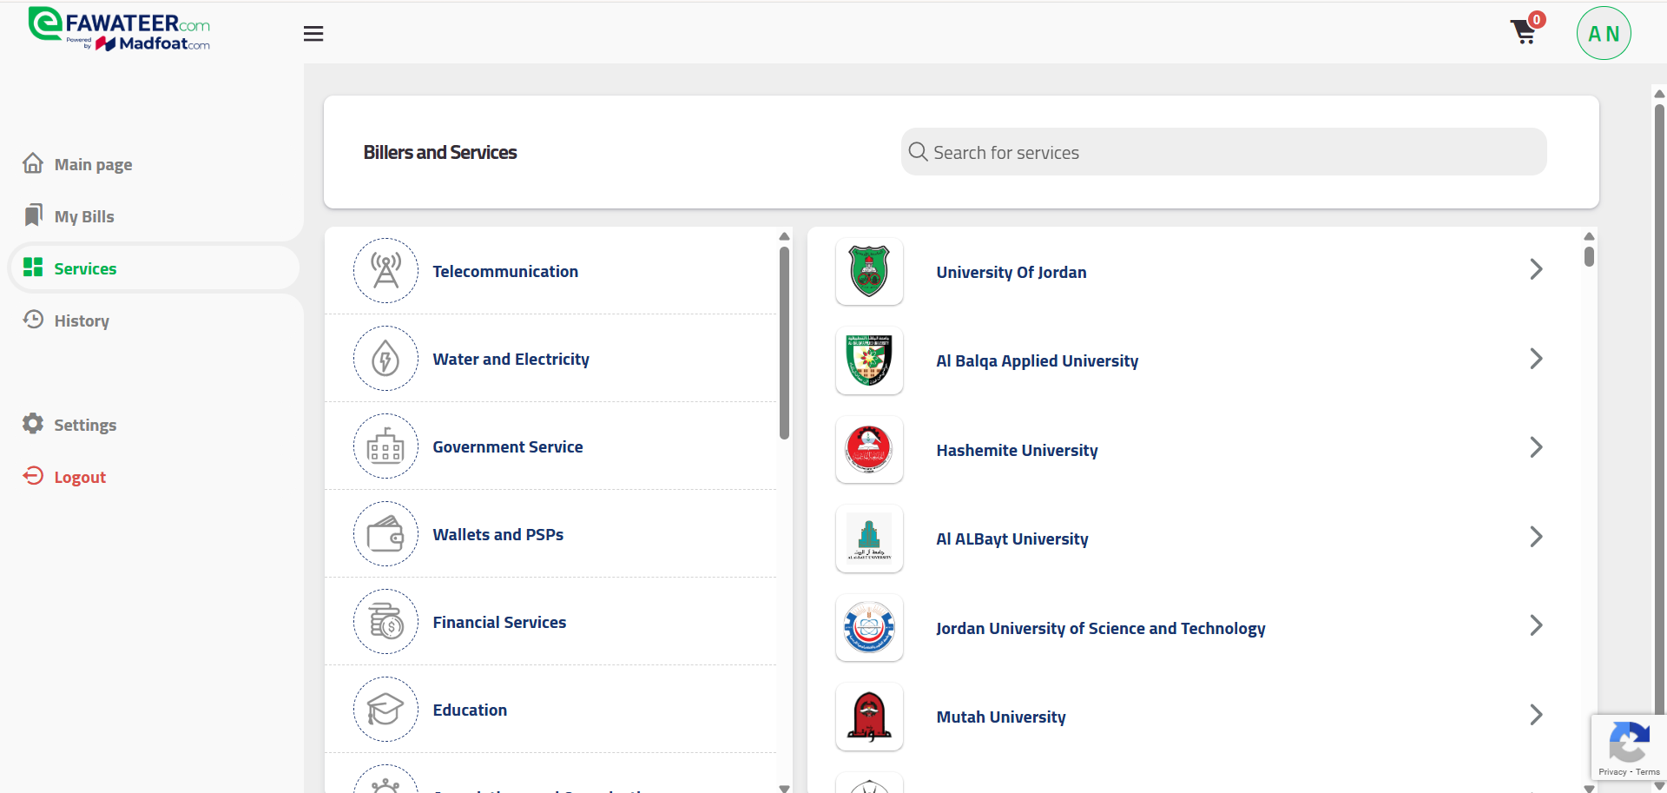Expand the Hashemite University chevron
The height and width of the screenshot is (793, 1667).
1535,447
